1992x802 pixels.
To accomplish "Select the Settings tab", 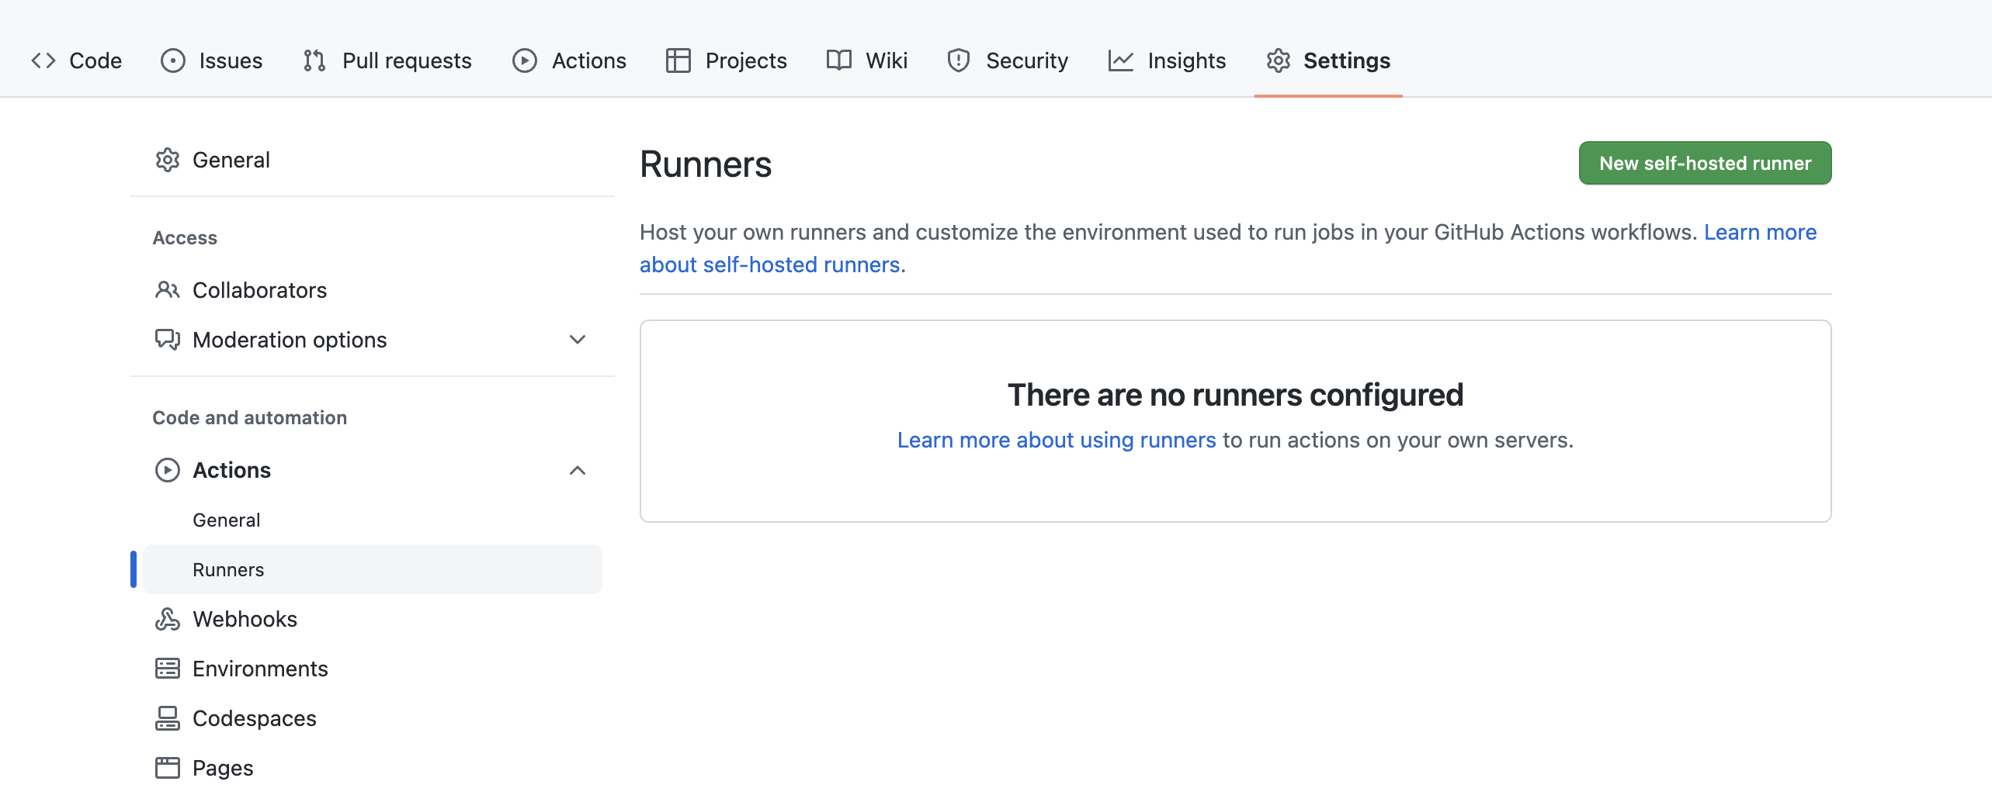I will [x=1328, y=60].
